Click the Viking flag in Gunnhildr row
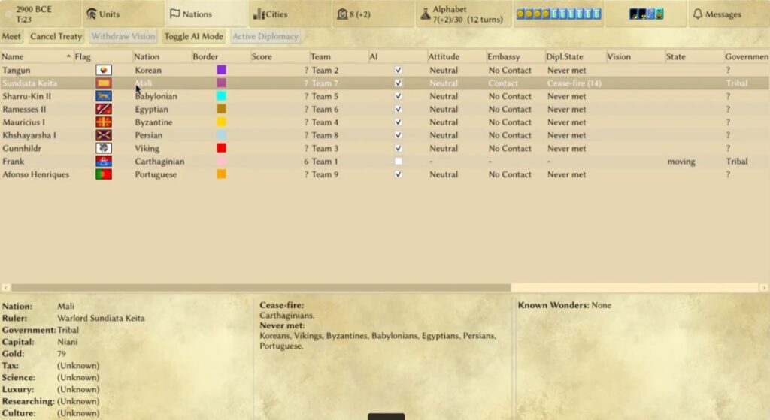Screen dimensions: 770x420 (104, 148)
